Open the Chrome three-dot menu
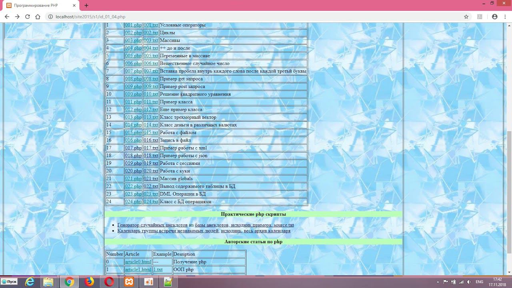The image size is (512, 288). (505, 17)
